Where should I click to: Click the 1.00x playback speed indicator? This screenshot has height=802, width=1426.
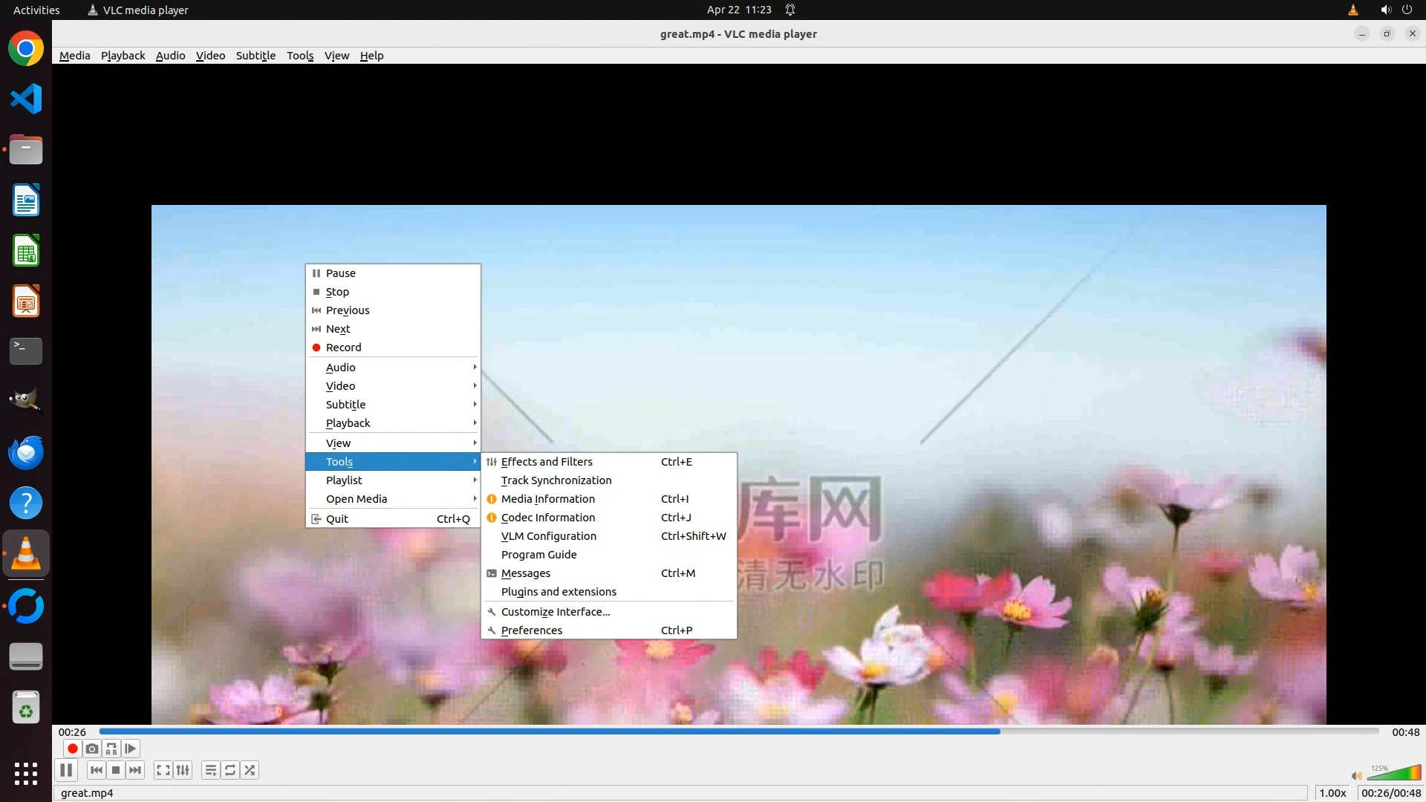click(x=1332, y=793)
